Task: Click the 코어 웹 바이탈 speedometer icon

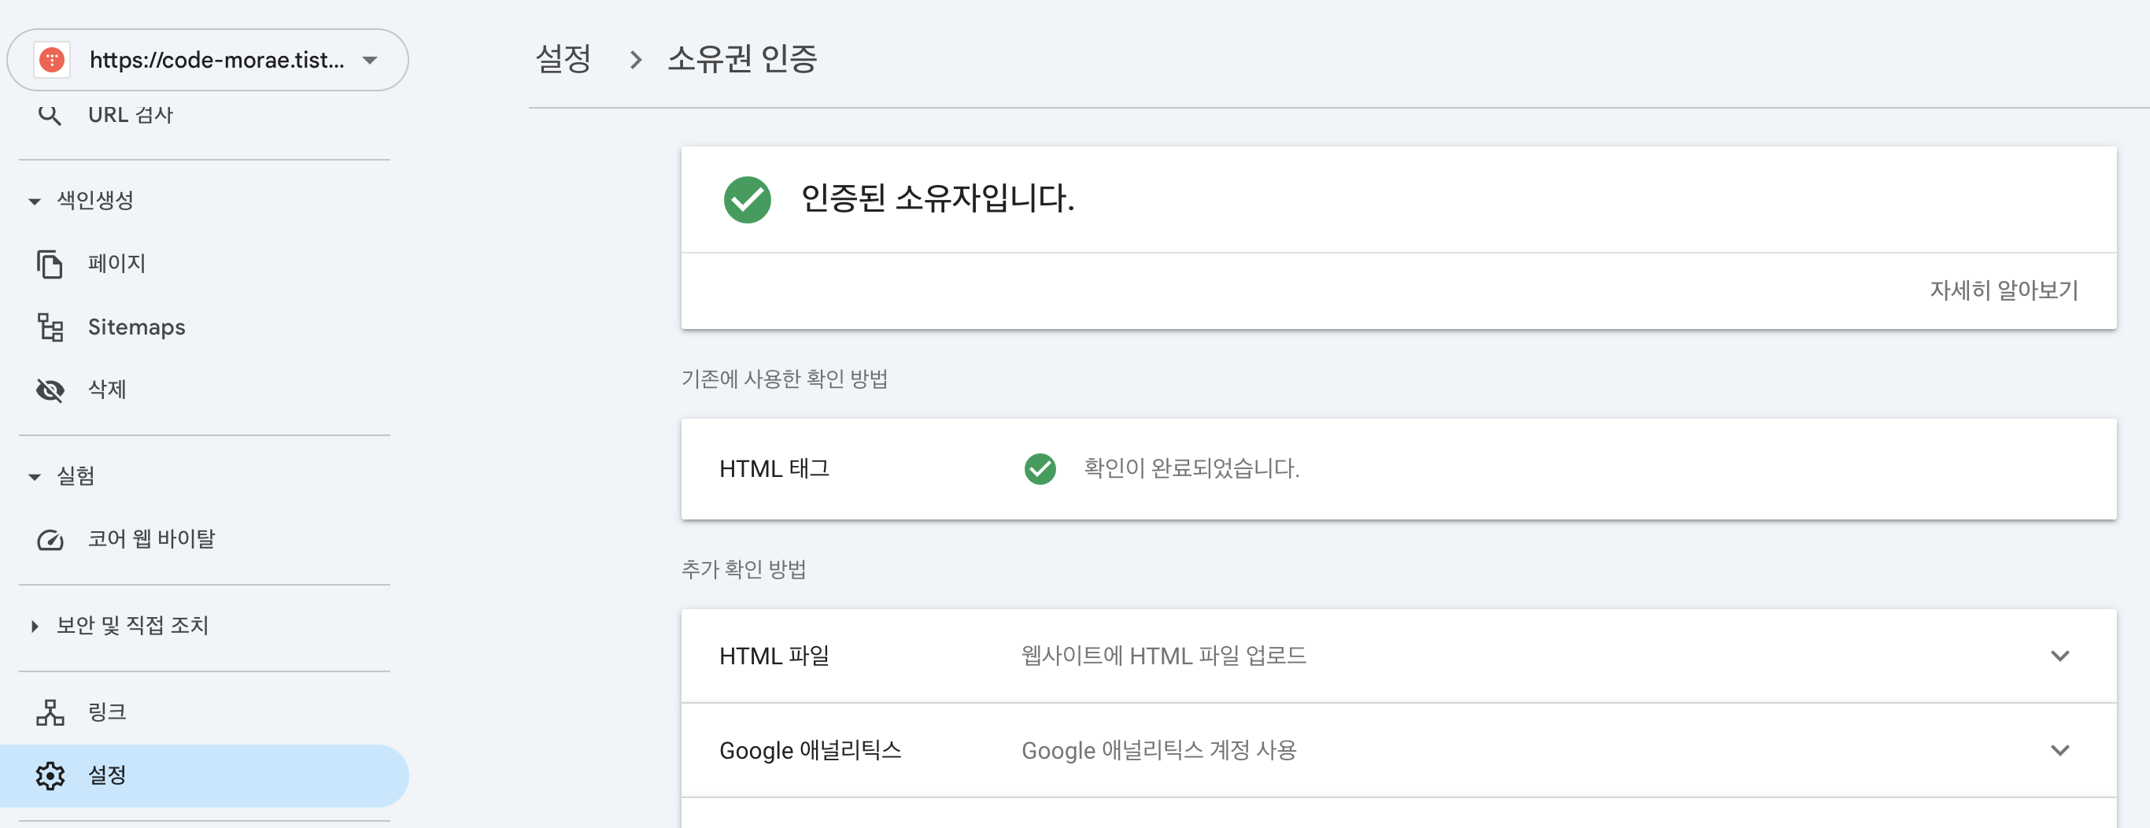Action: [50, 540]
